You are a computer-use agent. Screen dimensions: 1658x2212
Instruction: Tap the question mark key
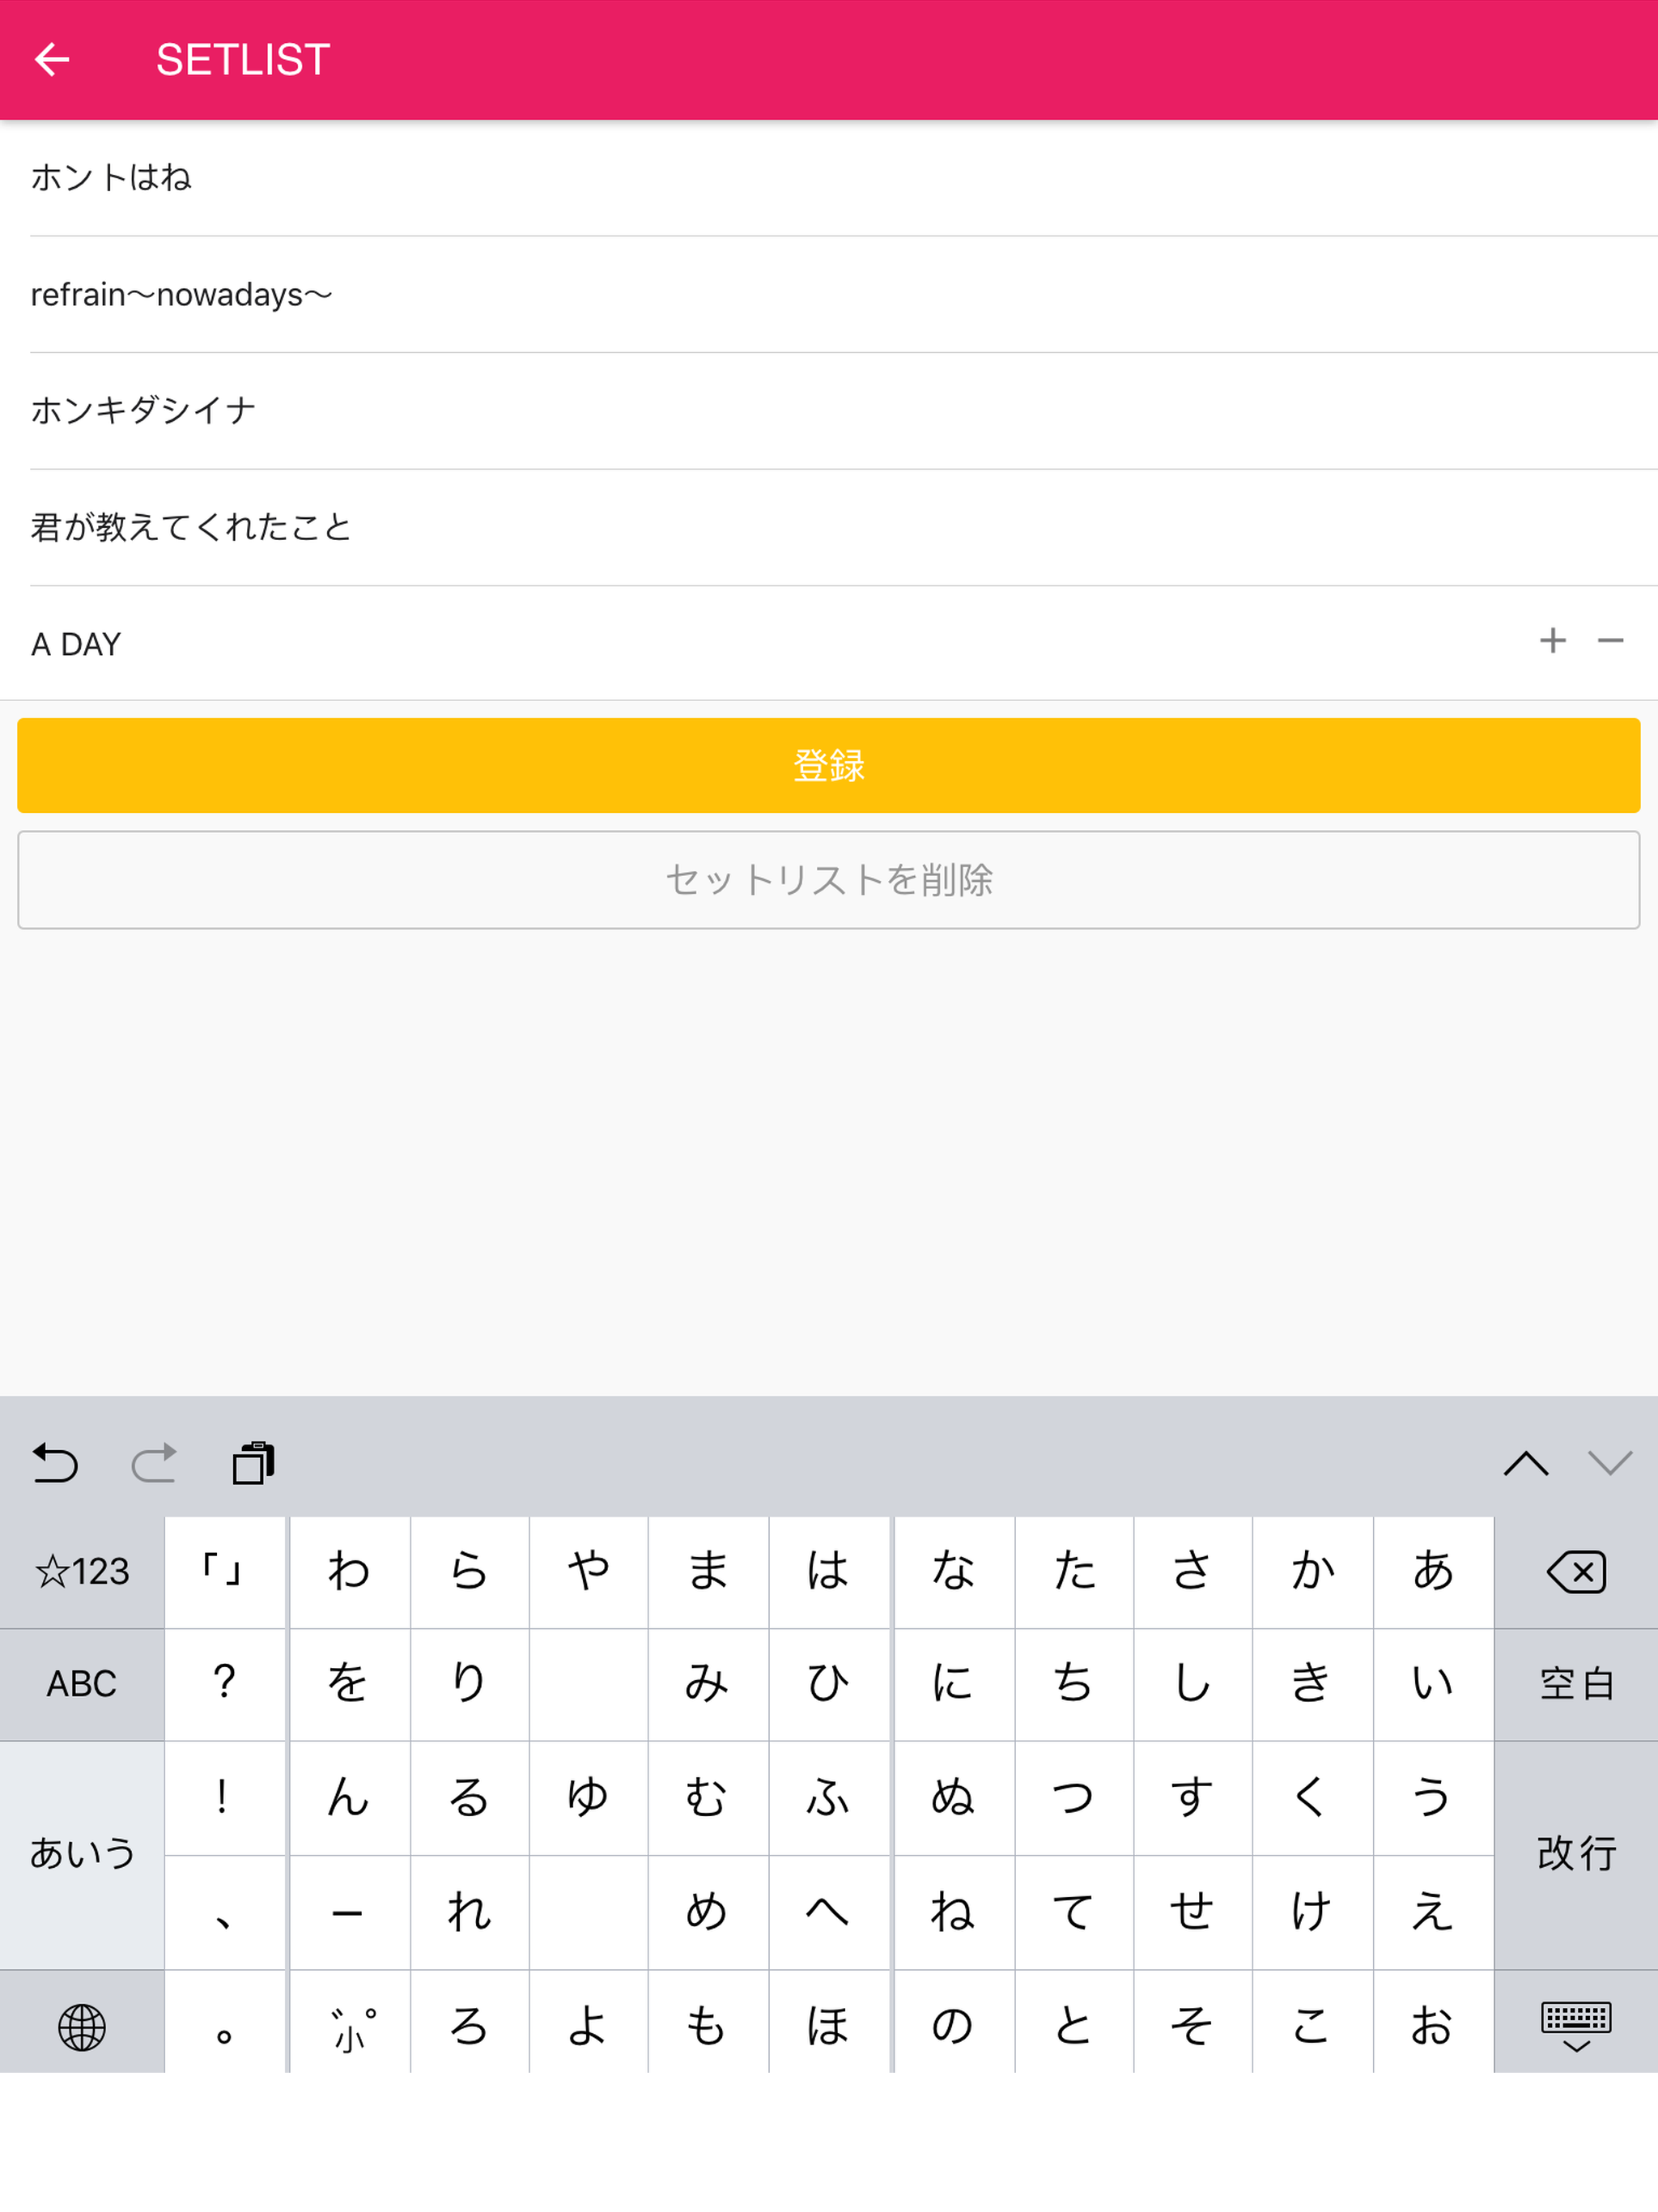[x=225, y=1684]
